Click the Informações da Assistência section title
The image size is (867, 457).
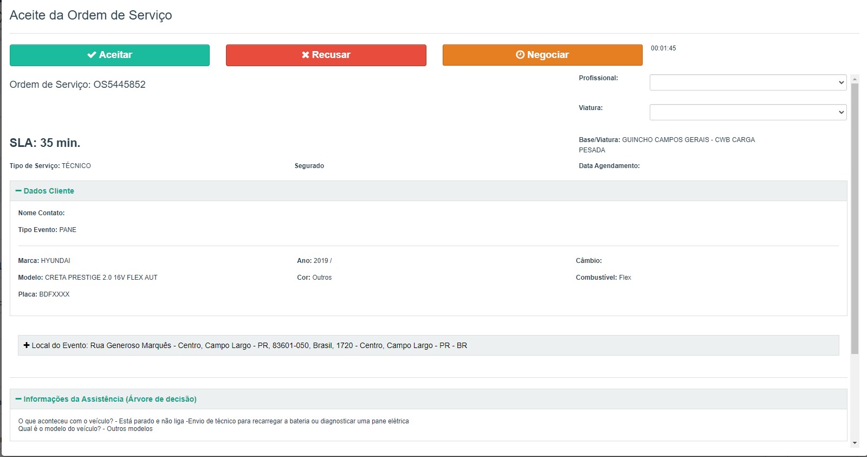pos(109,399)
